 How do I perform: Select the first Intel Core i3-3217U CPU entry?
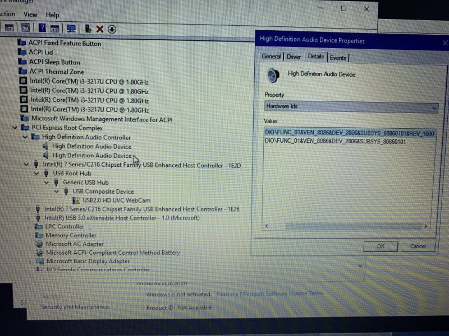pos(89,81)
